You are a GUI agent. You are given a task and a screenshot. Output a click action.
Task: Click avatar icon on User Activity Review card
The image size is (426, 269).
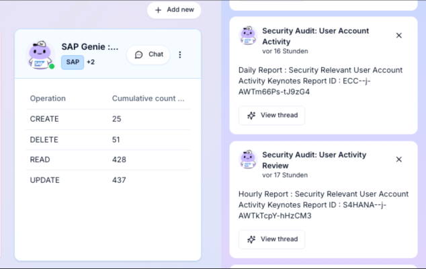[248, 159]
